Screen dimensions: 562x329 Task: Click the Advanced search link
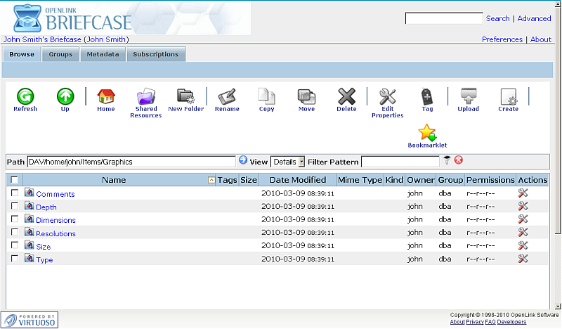click(534, 18)
